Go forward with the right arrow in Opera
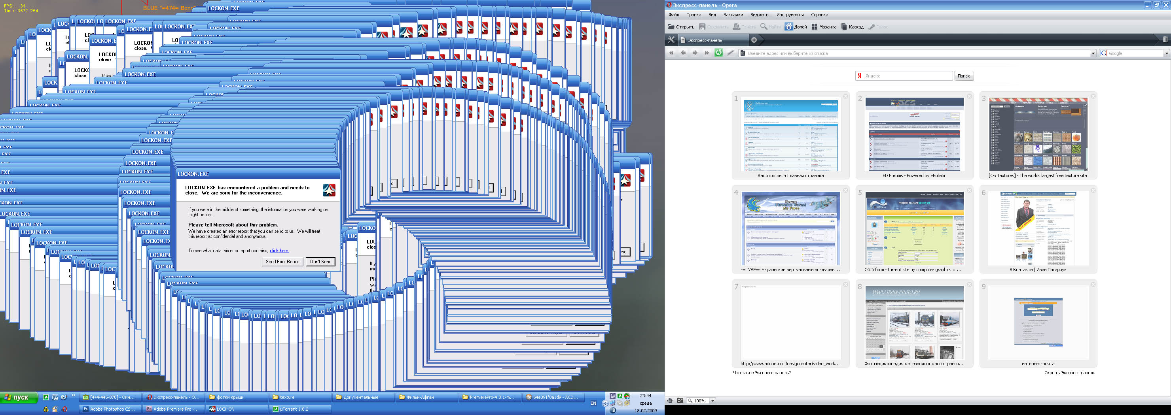Image resolution: width=1171 pixels, height=415 pixels. click(x=695, y=53)
